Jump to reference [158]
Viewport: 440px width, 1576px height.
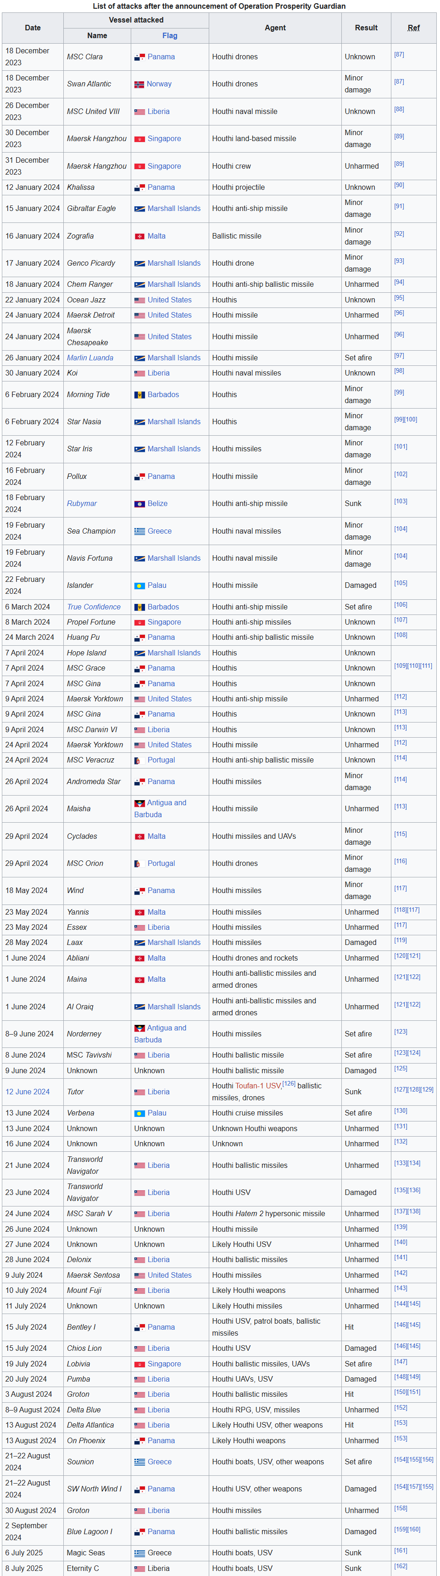point(400,1508)
